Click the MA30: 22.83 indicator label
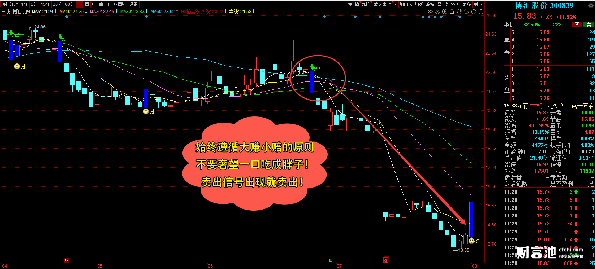This screenshot has width=595, height=269. pyautogui.click(x=132, y=12)
